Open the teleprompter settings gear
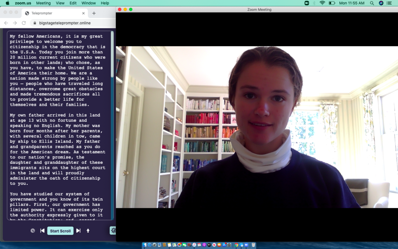 click(113, 230)
